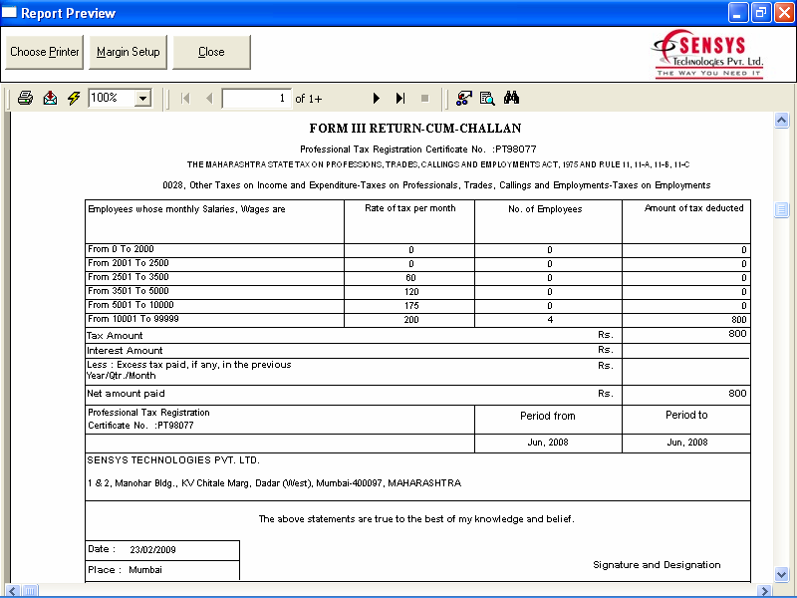Click the date 23/02/2009
This screenshot has height=598, width=797.
tap(152, 550)
